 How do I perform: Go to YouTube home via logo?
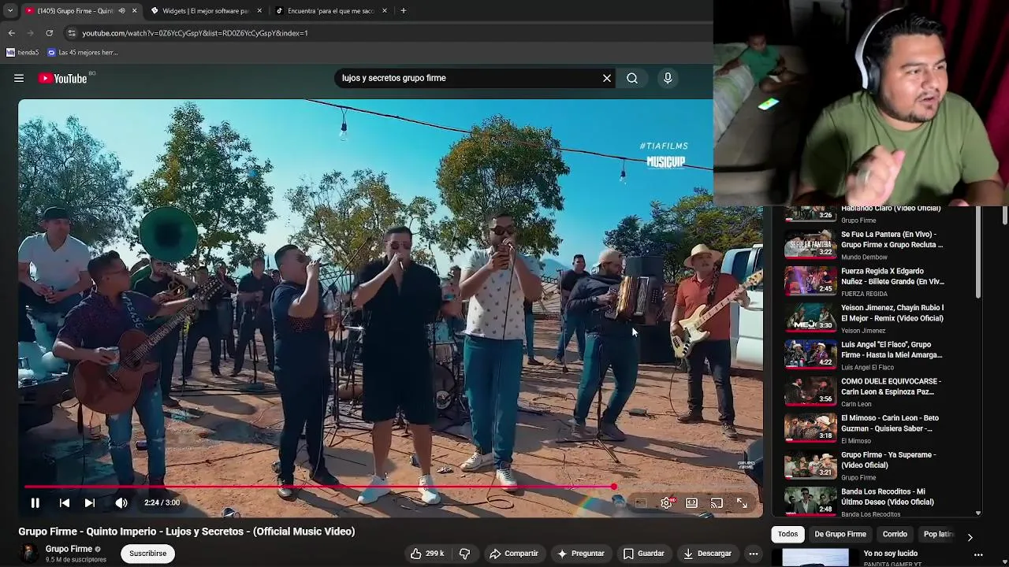(x=63, y=78)
